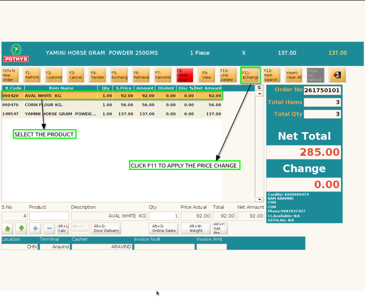Click Alt+V Voucher button
Screen dimensions: 365x297
[x=80, y=228]
